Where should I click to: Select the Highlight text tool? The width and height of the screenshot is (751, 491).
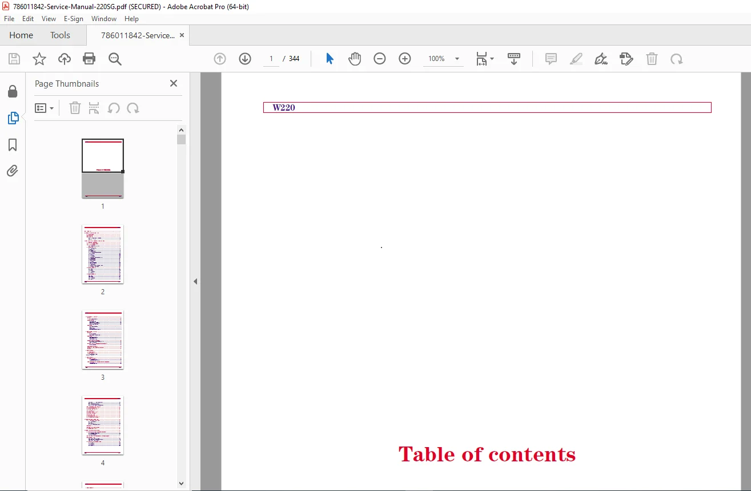[576, 59]
